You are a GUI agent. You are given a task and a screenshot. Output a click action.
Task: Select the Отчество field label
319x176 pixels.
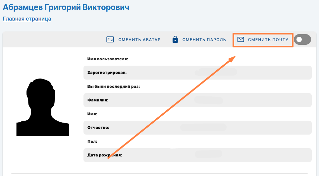[99, 128]
